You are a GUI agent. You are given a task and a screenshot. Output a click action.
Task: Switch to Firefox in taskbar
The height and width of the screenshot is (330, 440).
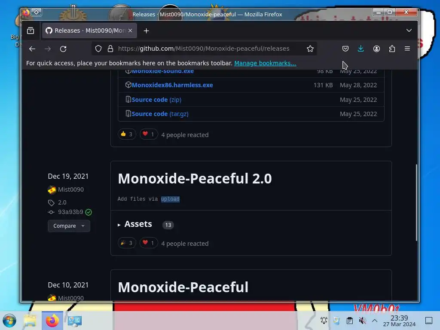point(52,321)
